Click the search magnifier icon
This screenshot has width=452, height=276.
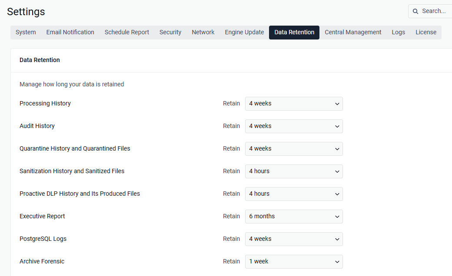tap(415, 11)
